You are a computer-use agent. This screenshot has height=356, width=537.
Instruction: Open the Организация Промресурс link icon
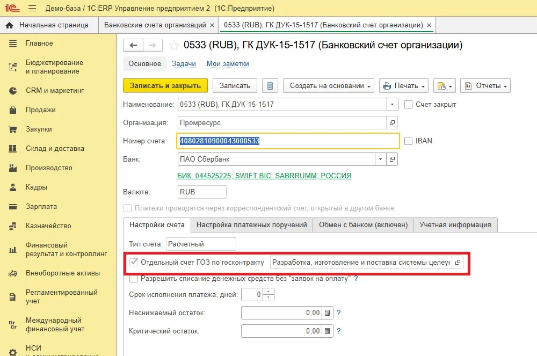coord(392,122)
